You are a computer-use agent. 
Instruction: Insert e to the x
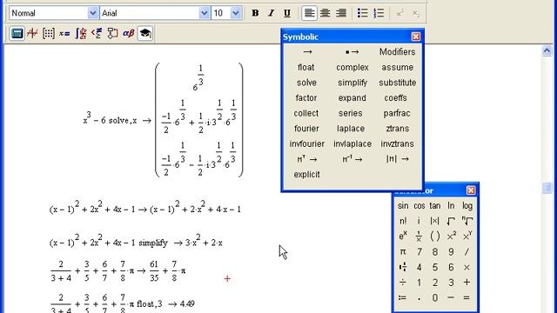point(403,236)
